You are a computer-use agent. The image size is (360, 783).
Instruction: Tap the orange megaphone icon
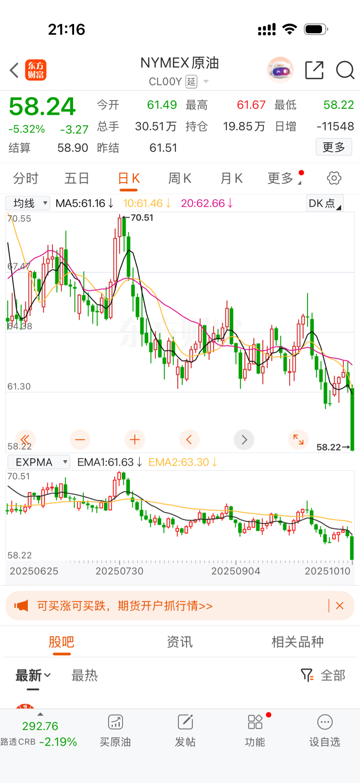click(21, 606)
